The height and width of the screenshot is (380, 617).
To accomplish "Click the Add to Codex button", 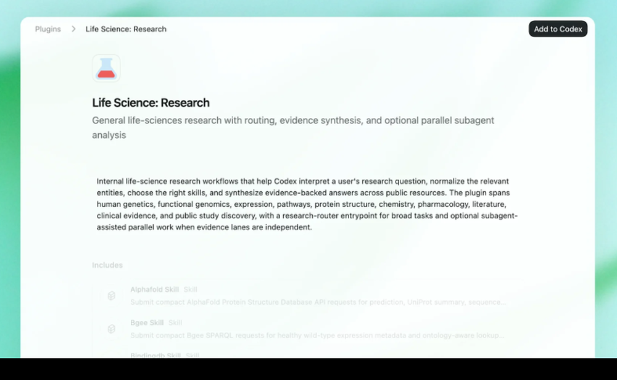I will point(558,29).
